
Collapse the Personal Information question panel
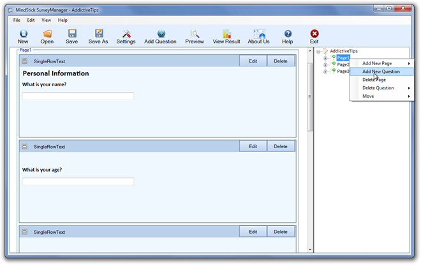coord(24,61)
